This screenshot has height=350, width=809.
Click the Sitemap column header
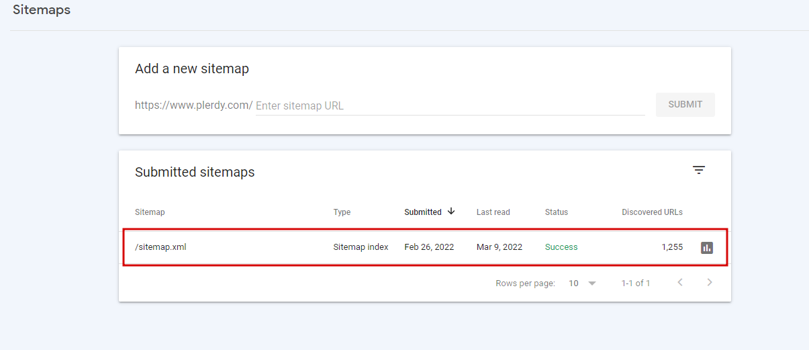[150, 212]
